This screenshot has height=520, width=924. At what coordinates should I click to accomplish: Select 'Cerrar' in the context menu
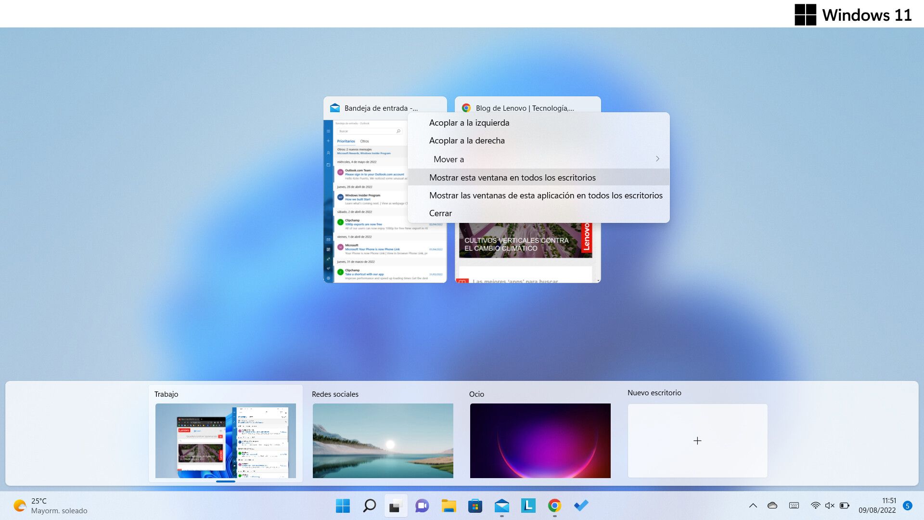[539, 213]
